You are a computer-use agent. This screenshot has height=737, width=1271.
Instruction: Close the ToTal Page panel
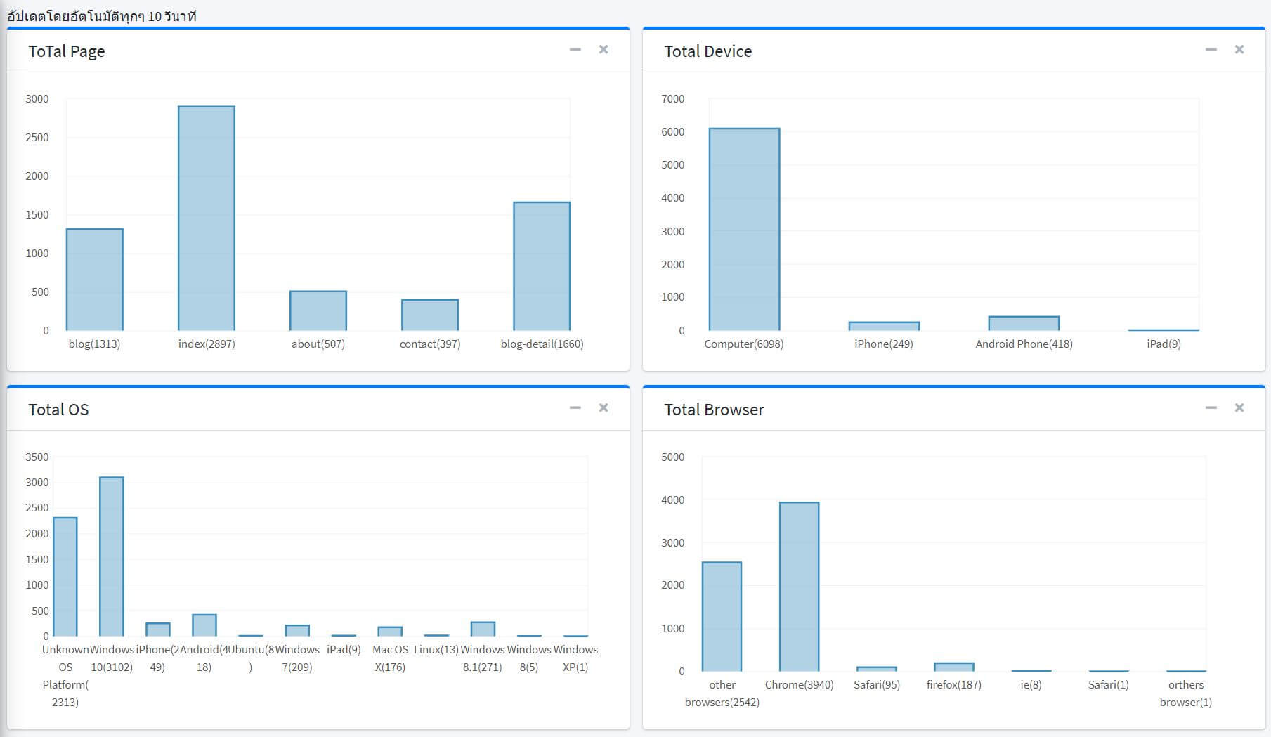click(x=603, y=49)
